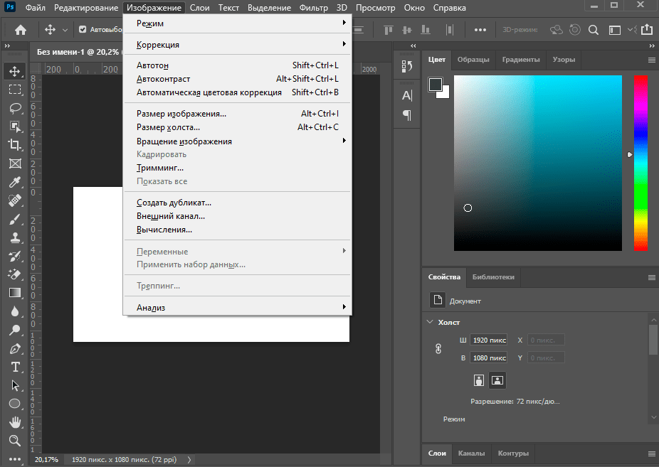The height and width of the screenshot is (467, 659).
Task: Activate the Horizontal Type tool
Action: [x=15, y=367]
